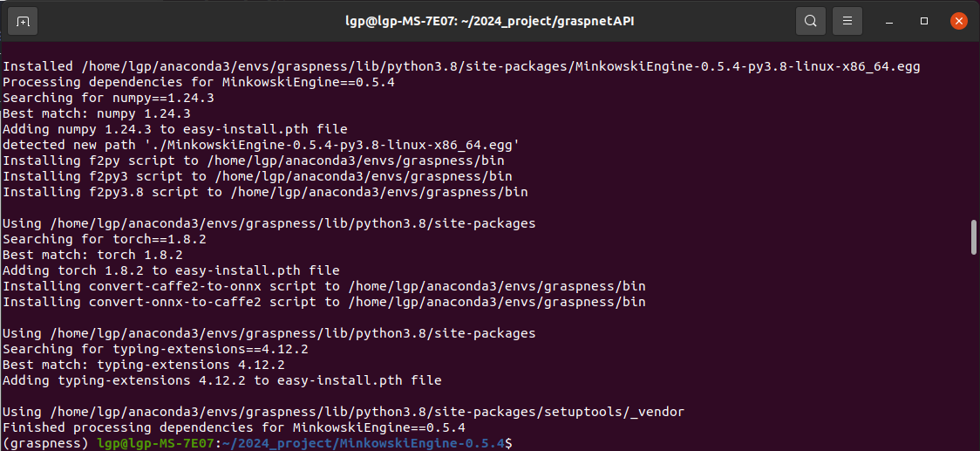Click the 'Adding typing-extensions 4.12.2' line
Screen dimensions: 980x451
[x=221, y=380]
